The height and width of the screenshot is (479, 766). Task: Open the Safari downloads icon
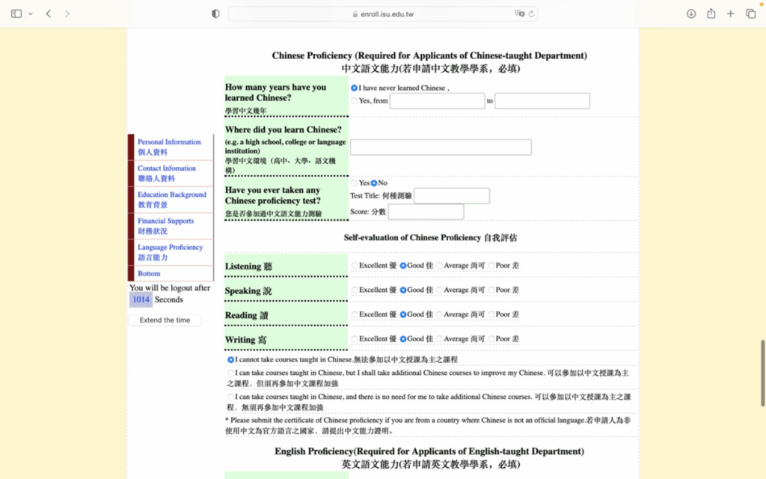(x=691, y=13)
